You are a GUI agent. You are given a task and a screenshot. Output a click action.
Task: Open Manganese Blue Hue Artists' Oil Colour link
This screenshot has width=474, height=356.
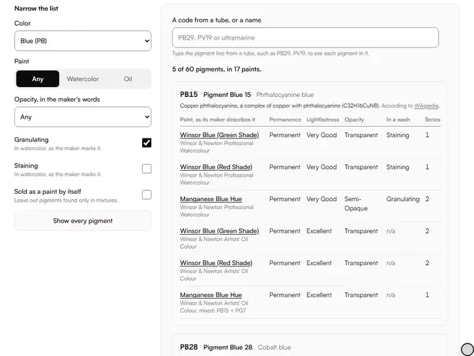(211, 295)
